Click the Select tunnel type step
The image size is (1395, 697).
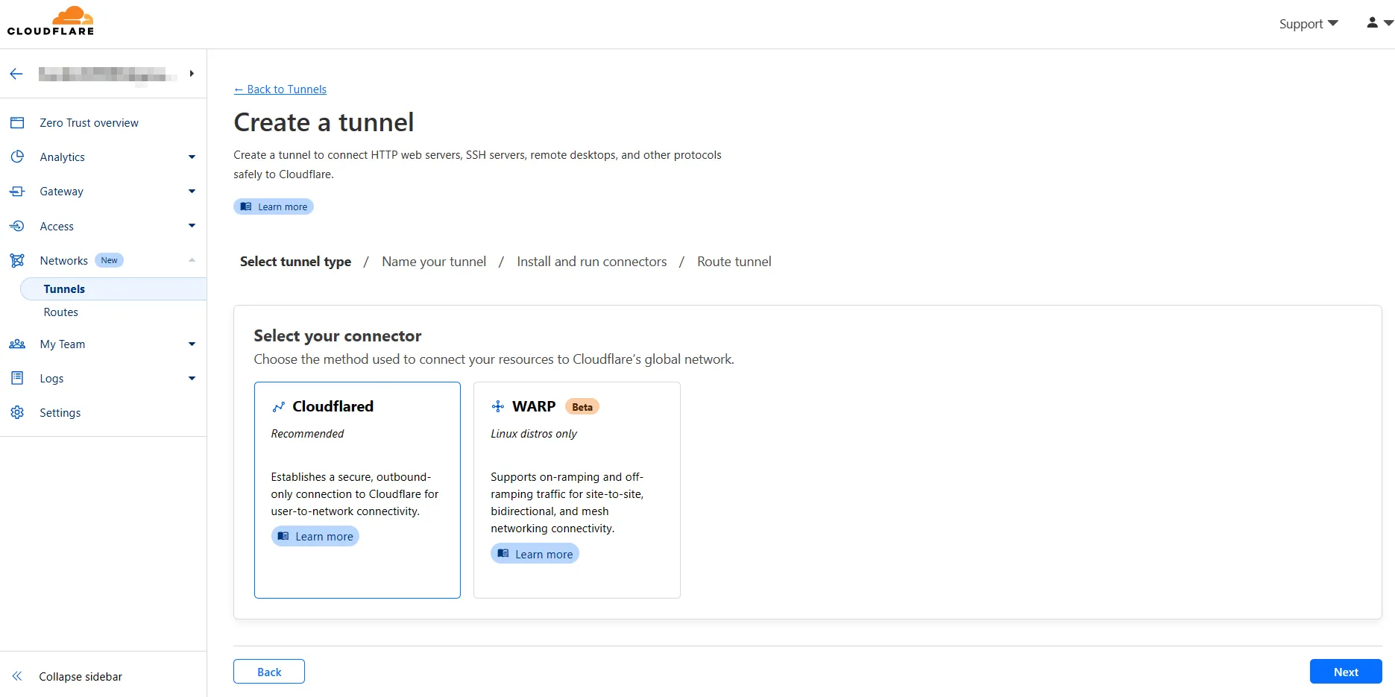click(295, 262)
